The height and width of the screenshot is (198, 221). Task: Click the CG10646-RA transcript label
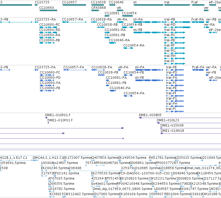[119, 40]
